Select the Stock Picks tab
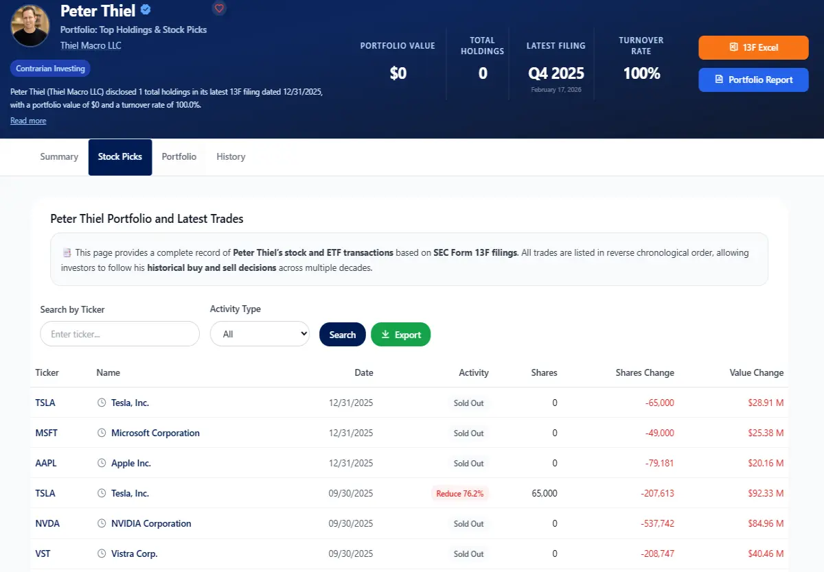Image resolution: width=824 pixels, height=572 pixels. click(120, 157)
